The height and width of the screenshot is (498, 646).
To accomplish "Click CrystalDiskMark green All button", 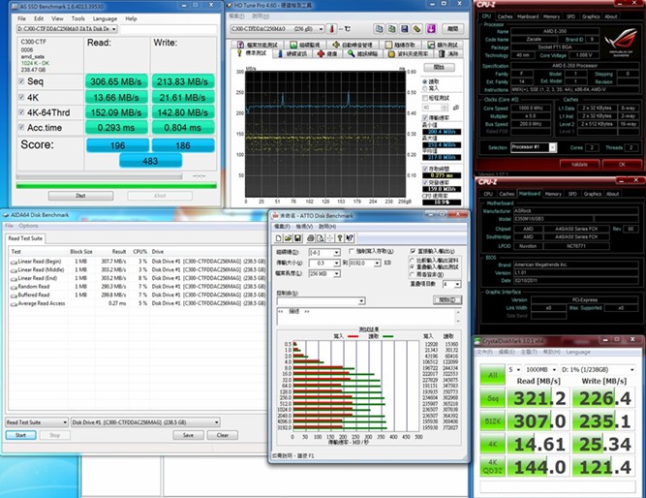I will 493,375.
